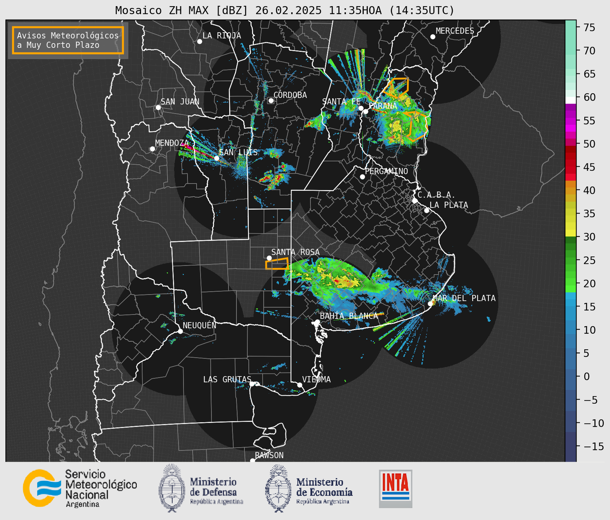Click the PARANÁ city label
610x520 pixels.
[x=383, y=106]
